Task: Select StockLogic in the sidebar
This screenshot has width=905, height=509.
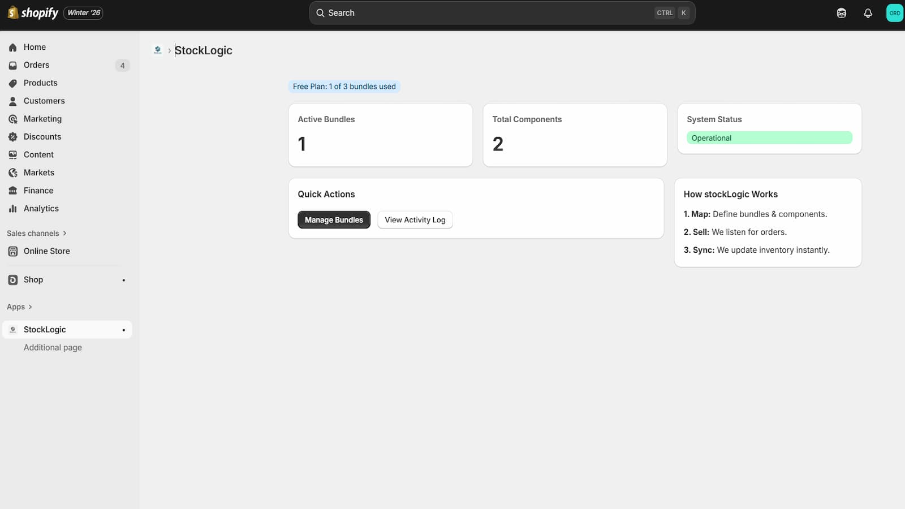Action: pos(45,330)
